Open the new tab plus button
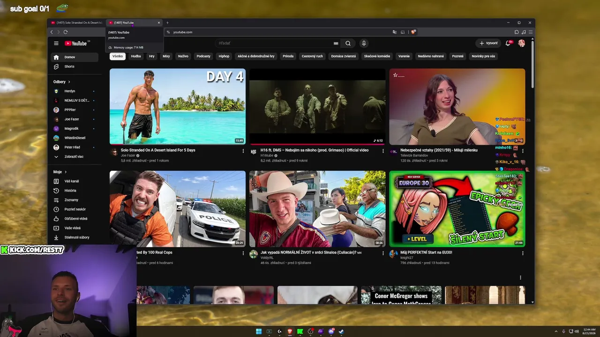Image resolution: width=600 pixels, height=337 pixels. [167, 22]
